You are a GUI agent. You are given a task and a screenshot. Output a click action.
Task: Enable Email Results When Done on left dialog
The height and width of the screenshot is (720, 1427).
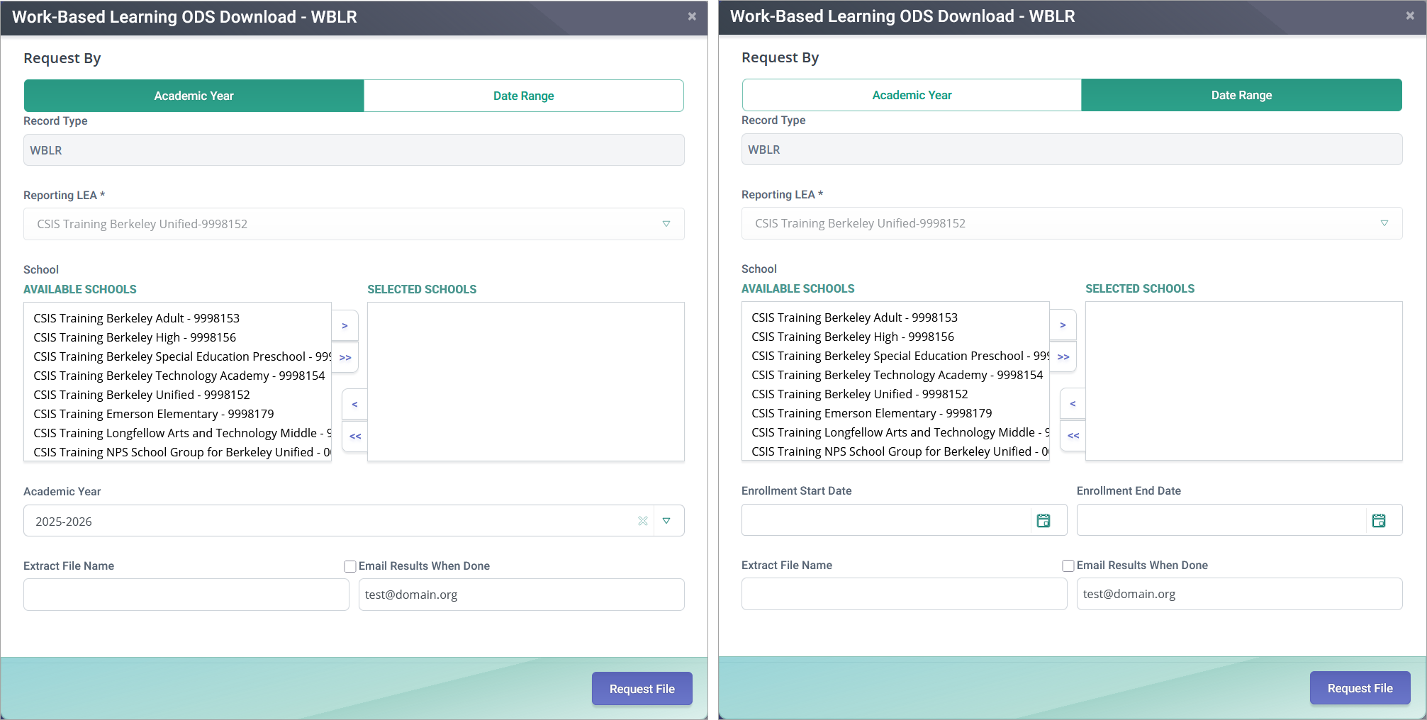click(x=349, y=566)
